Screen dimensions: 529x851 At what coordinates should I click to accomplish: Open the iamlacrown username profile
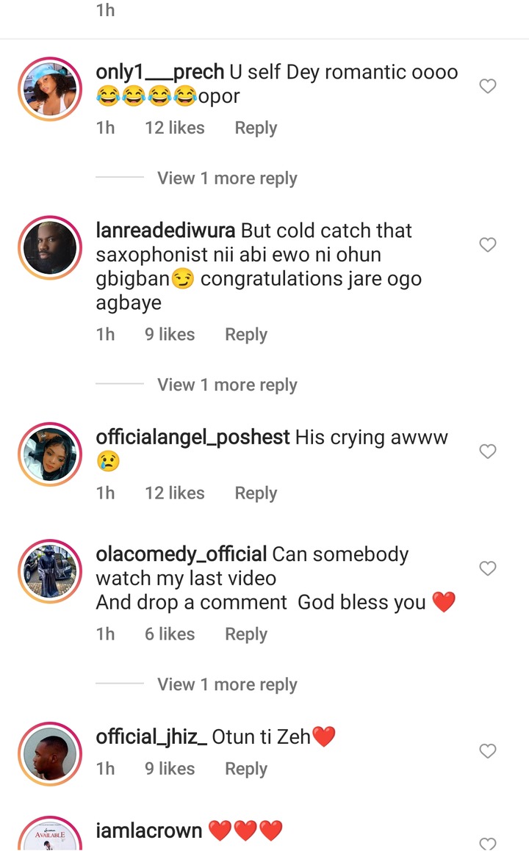[x=149, y=830]
